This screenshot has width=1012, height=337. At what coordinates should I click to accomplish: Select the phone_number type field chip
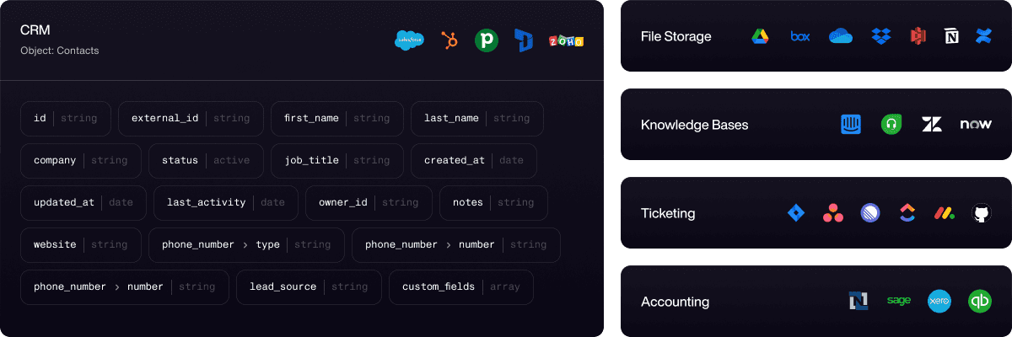pos(246,245)
